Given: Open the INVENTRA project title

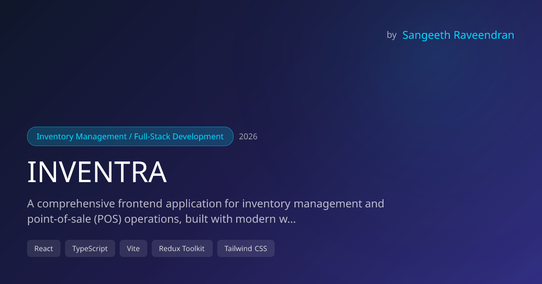Looking at the screenshot, I should [x=97, y=172].
